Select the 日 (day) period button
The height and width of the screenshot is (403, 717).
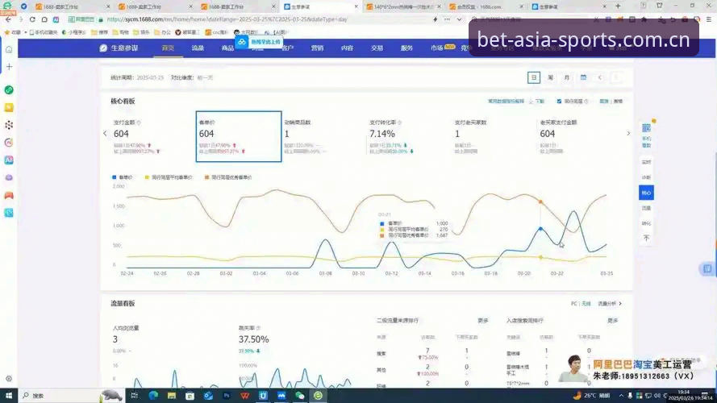(534, 77)
